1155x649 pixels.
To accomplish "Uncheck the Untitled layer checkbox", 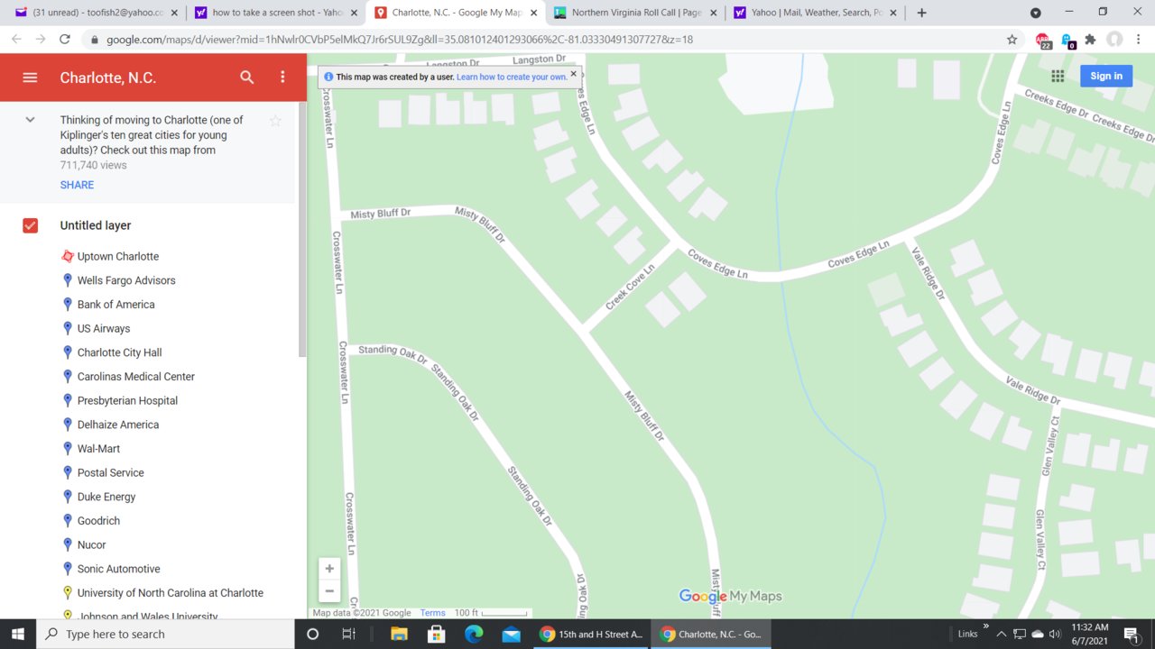I will point(31,225).
